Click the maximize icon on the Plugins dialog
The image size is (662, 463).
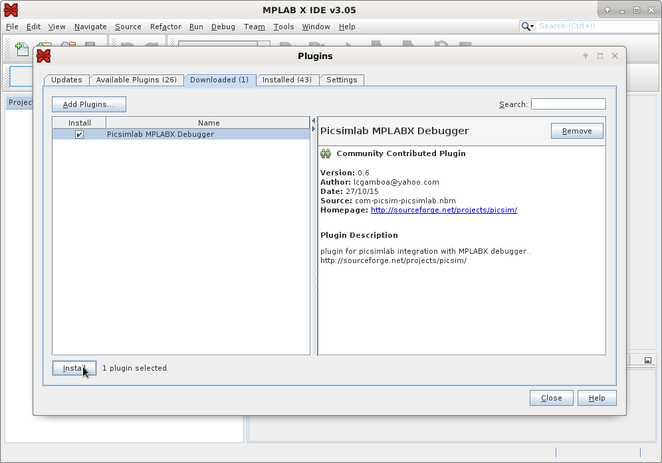click(600, 56)
